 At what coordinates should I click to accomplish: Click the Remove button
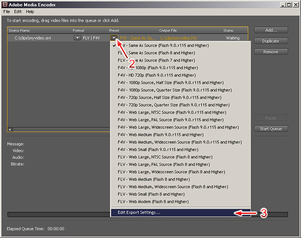[x=271, y=52]
